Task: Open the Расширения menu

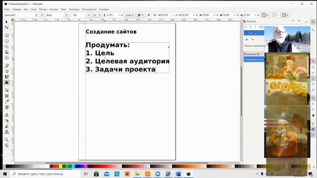Action: coord(89,9)
